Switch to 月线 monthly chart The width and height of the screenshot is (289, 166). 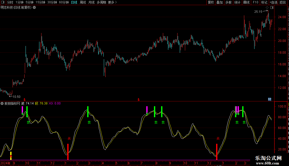(x=91, y=2)
